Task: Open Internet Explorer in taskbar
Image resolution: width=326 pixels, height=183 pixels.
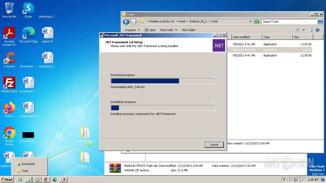Action: tap(20, 180)
